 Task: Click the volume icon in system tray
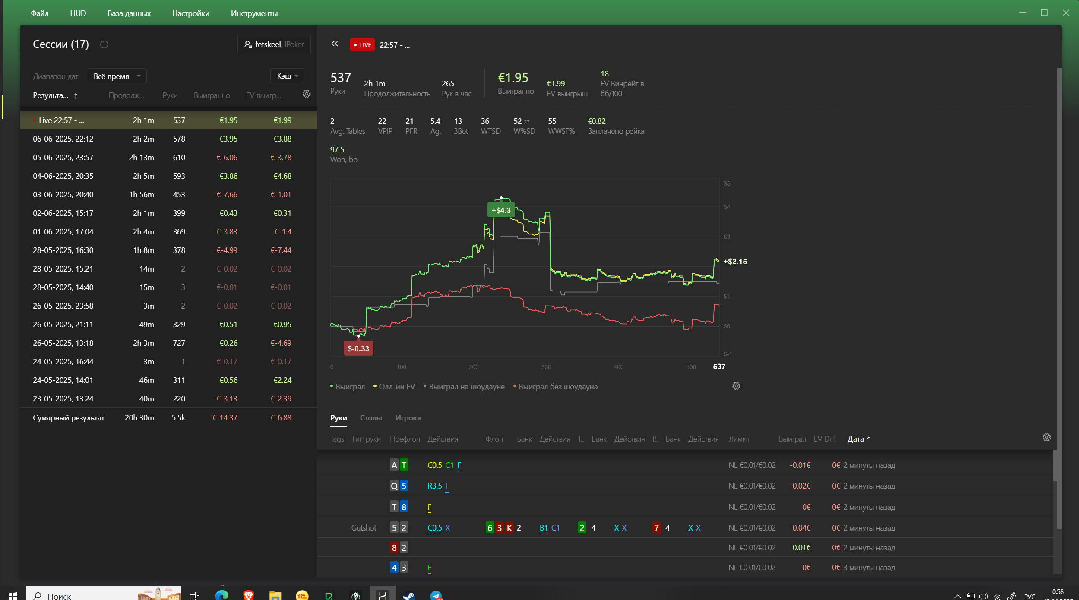click(984, 596)
